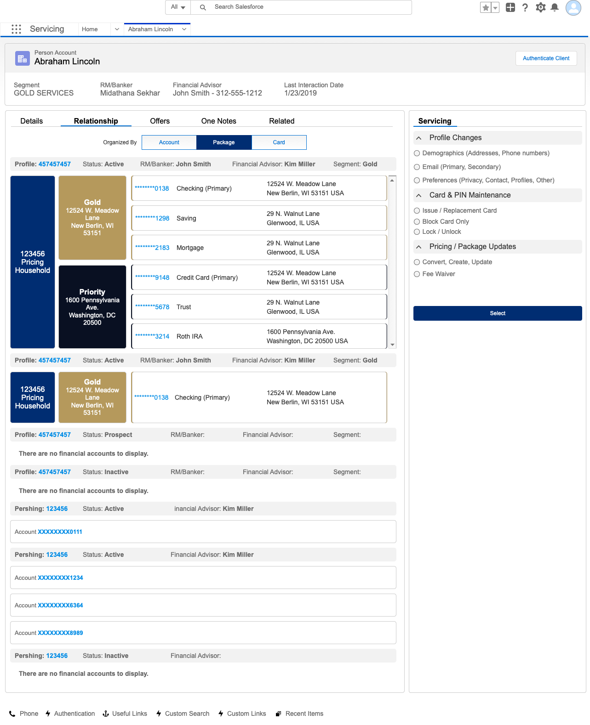This screenshot has width=590, height=725.
Task: Open account link ending in 0111
Action: coord(60,532)
